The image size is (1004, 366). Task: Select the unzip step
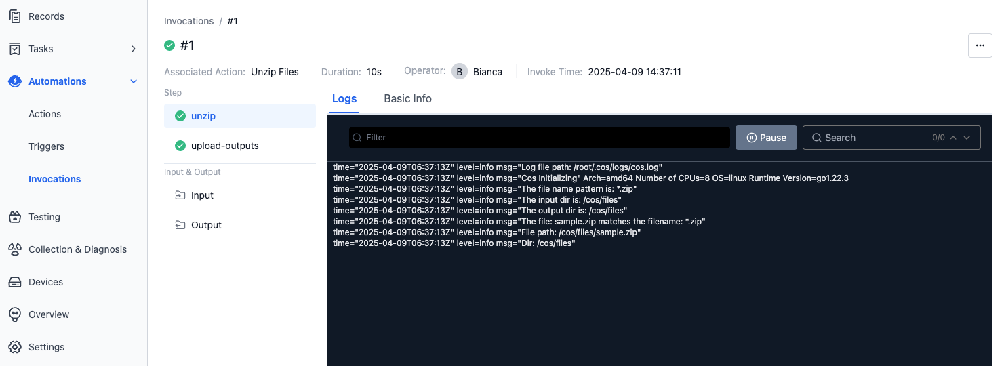tap(240, 116)
